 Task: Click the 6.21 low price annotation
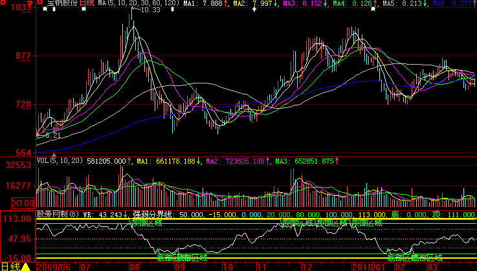point(53,135)
